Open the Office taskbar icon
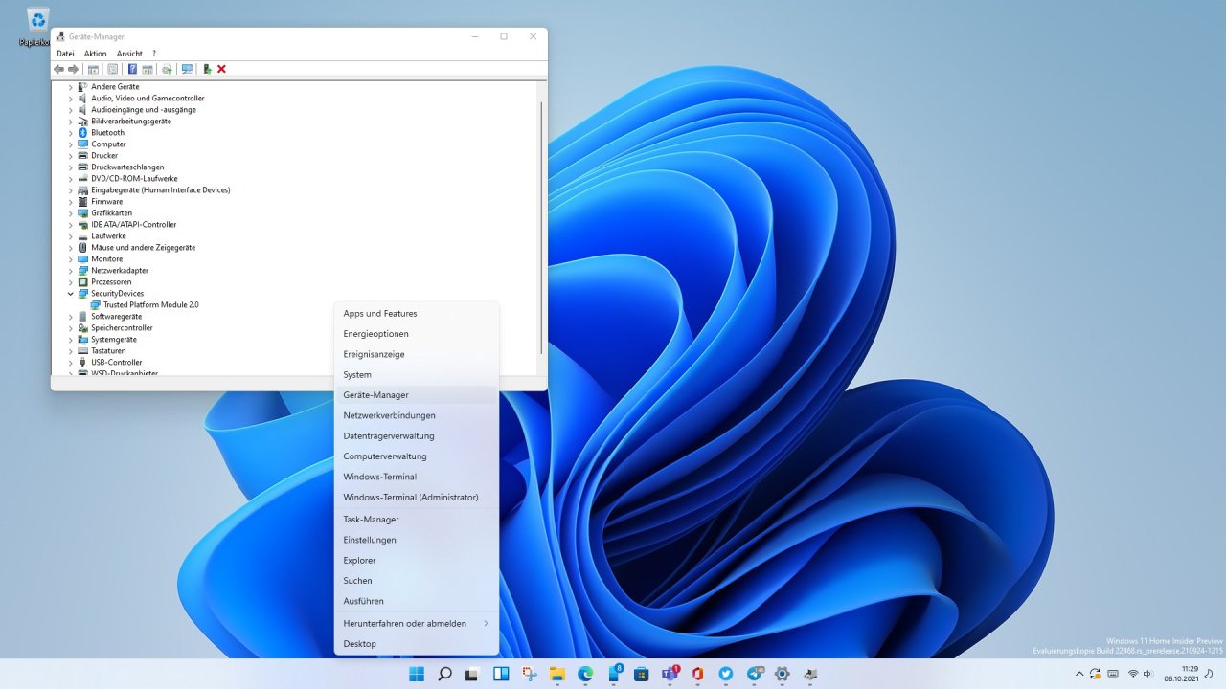 (698, 674)
